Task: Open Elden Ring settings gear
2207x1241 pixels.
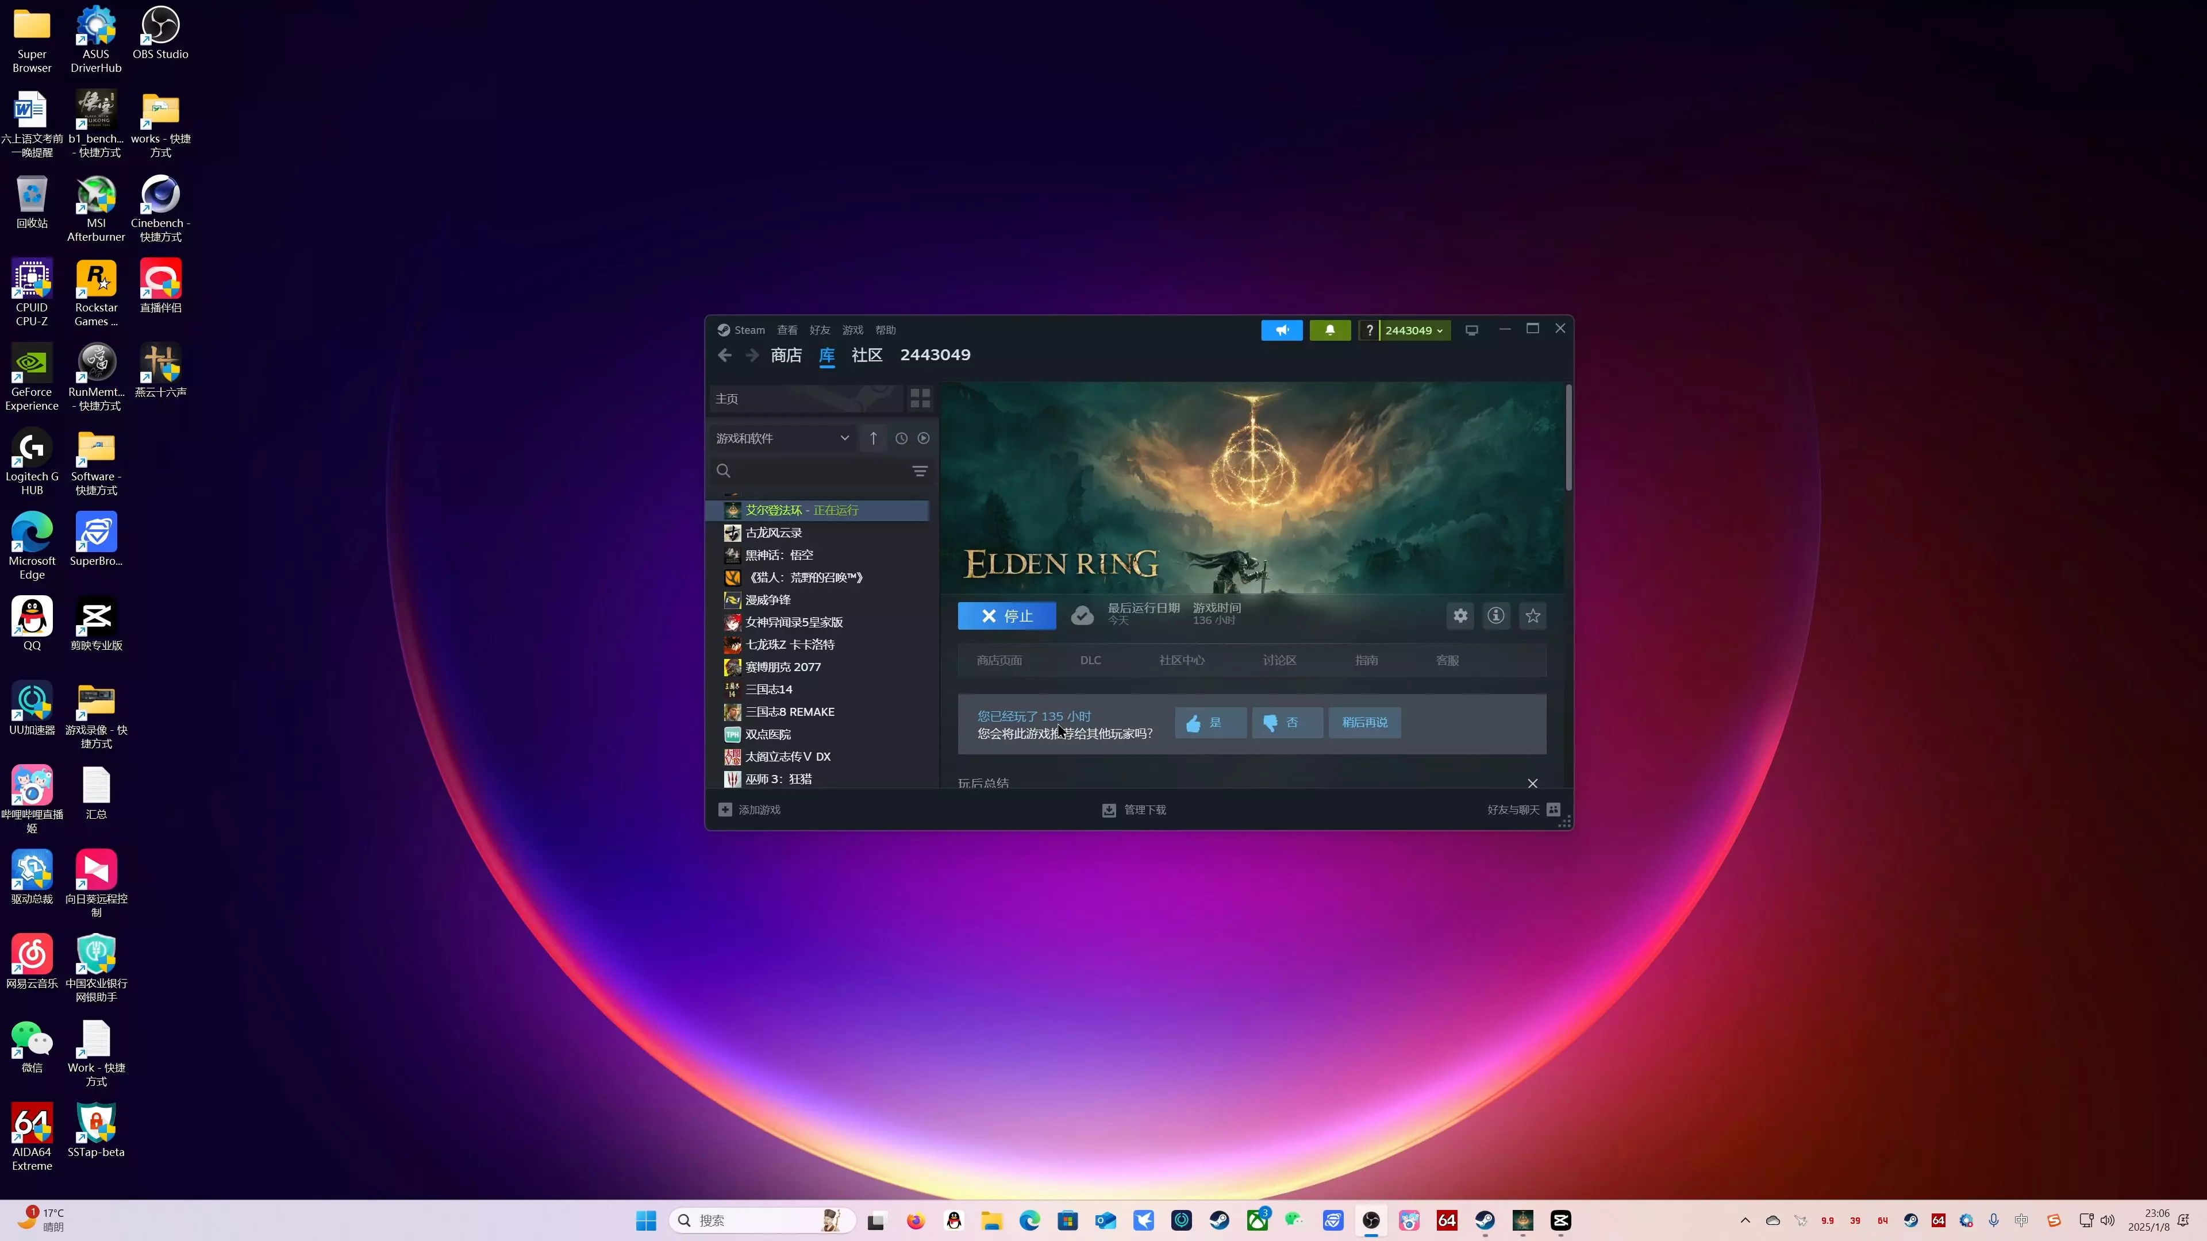Action: pos(1461,615)
